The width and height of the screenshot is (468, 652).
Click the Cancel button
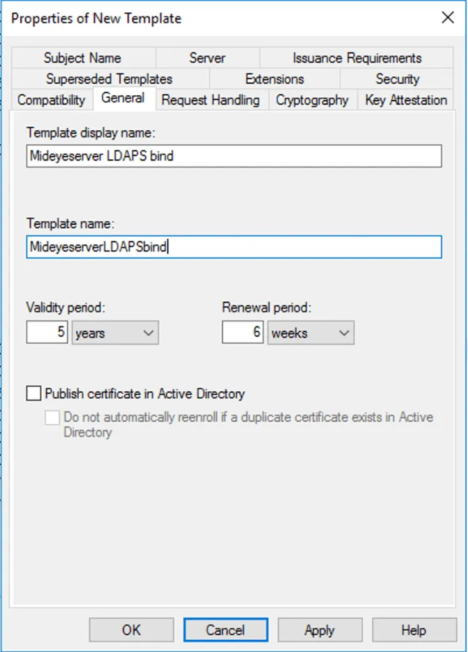pos(225,629)
